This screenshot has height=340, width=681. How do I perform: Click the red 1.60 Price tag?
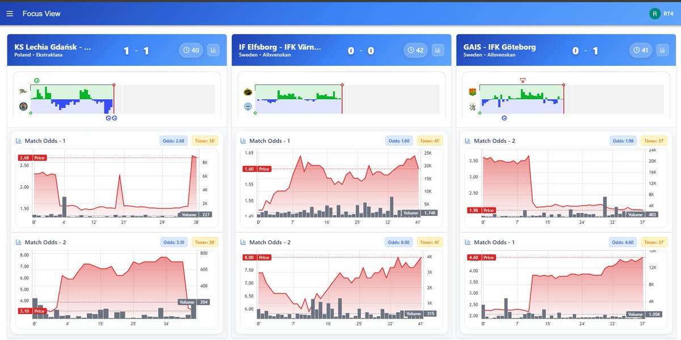[257, 169]
